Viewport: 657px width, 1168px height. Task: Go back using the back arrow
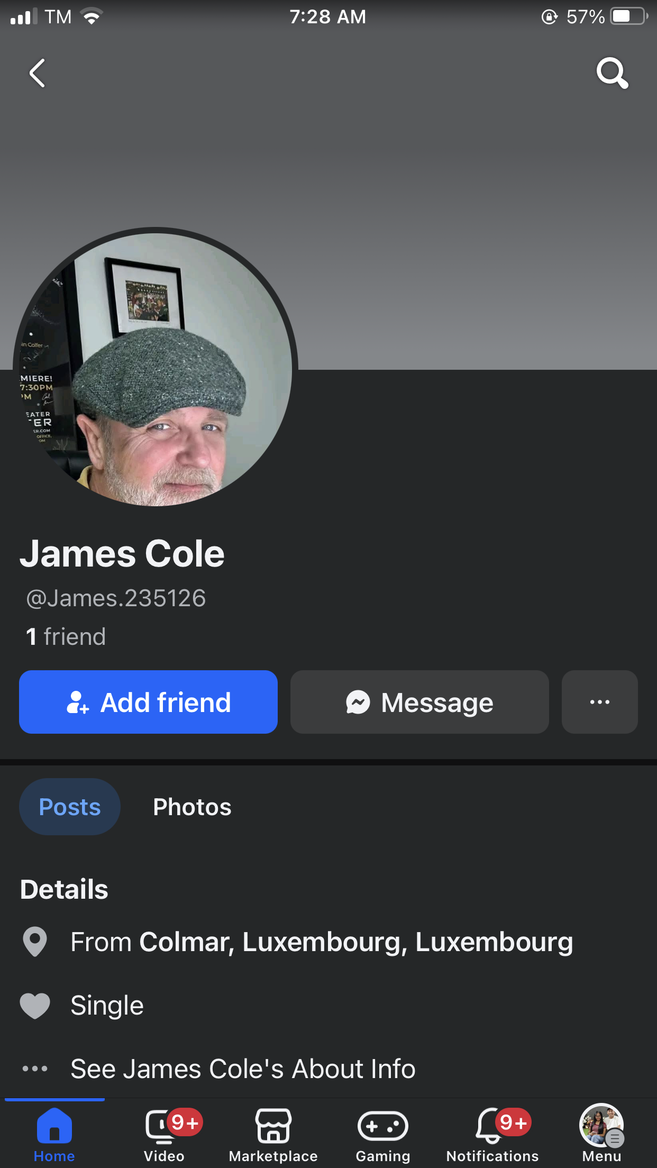coord(37,73)
